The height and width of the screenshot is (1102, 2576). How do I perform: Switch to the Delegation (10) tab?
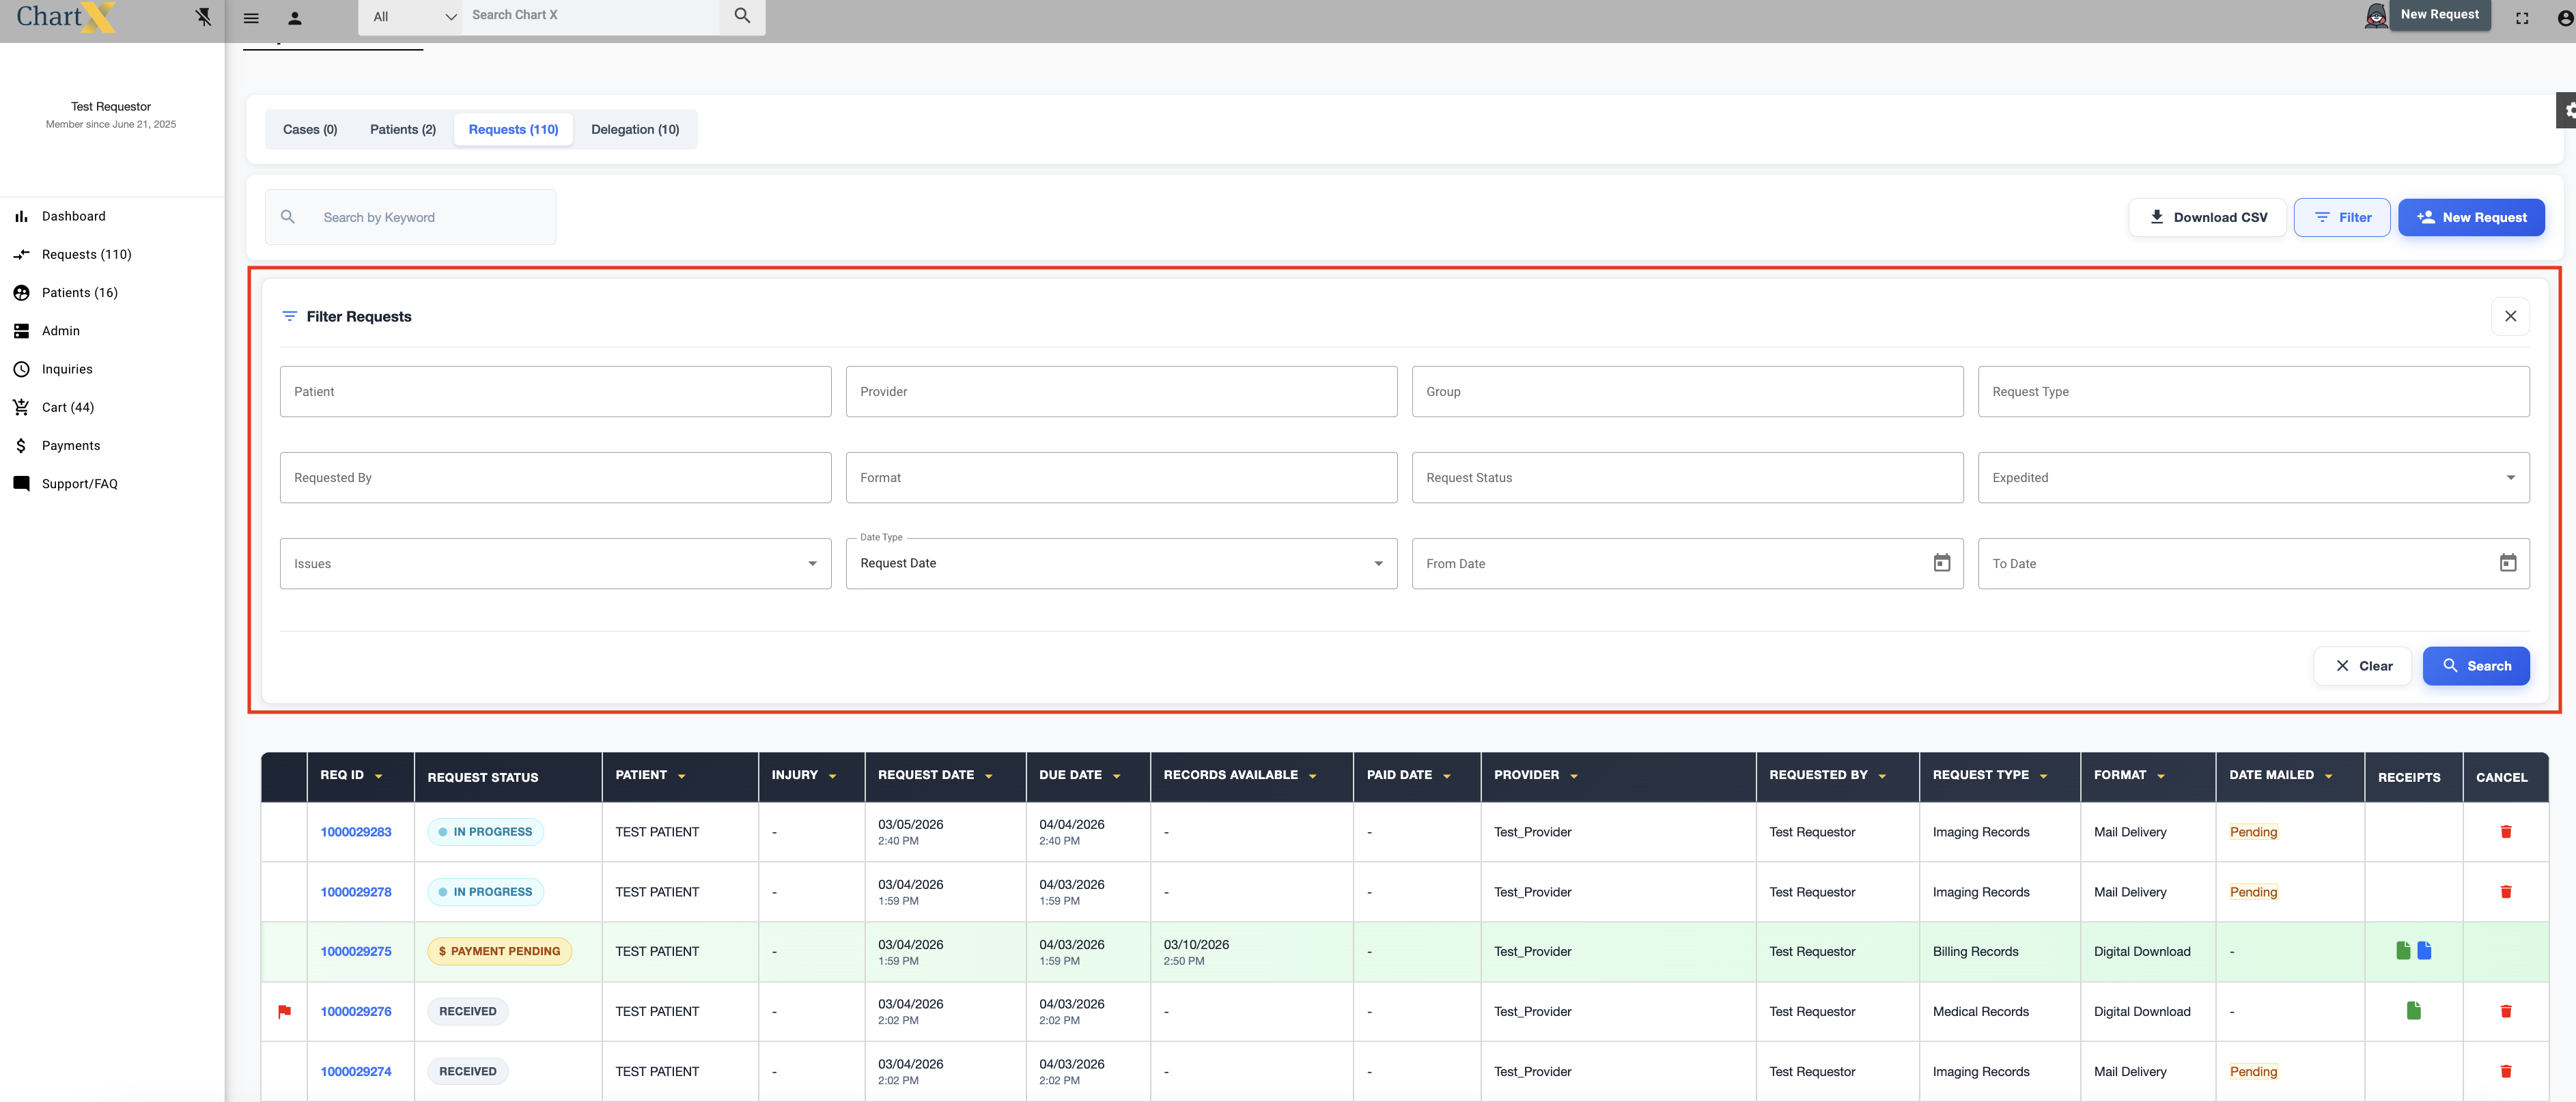click(x=634, y=129)
